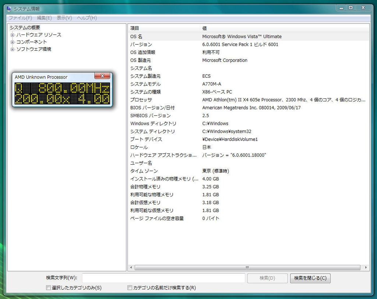Click the 検索(D) button
377x299 pixels.
pyautogui.click(x=267, y=278)
